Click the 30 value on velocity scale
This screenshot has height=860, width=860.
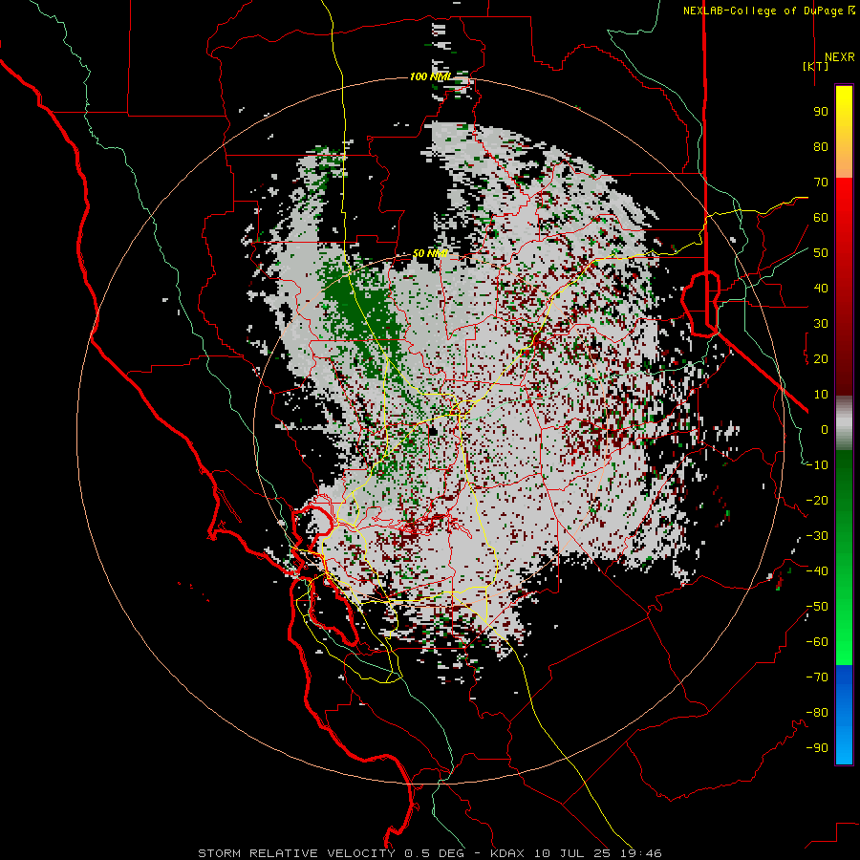click(821, 324)
